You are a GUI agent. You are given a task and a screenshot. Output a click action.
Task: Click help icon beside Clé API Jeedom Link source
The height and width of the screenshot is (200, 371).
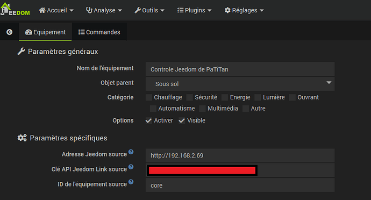tap(131, 167)
